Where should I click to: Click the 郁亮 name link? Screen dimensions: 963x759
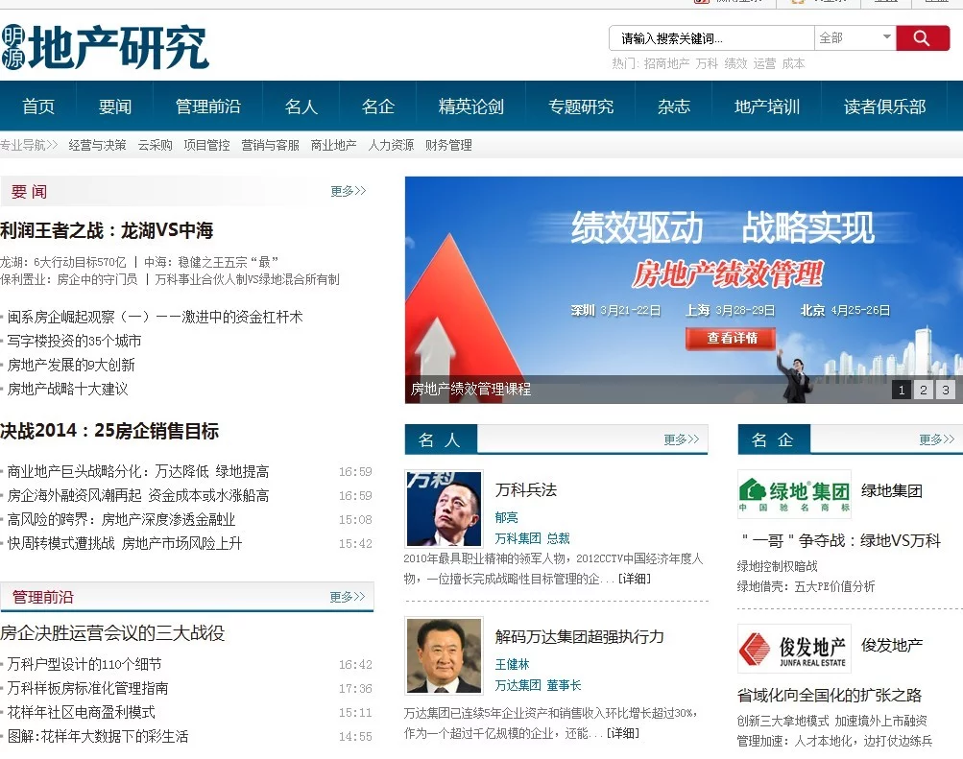[507, 517]
